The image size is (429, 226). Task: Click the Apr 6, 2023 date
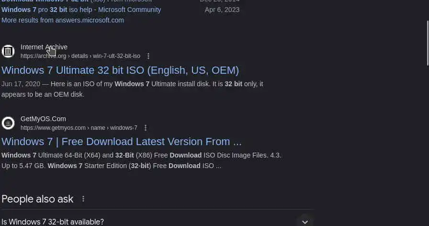(x=222, y=10)
